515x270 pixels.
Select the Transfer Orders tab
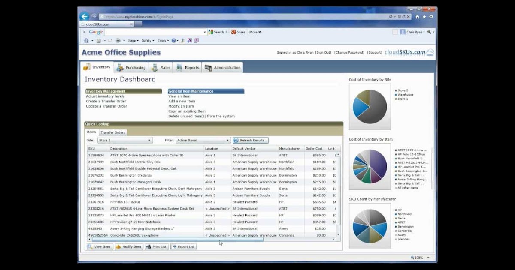[113, 132]
